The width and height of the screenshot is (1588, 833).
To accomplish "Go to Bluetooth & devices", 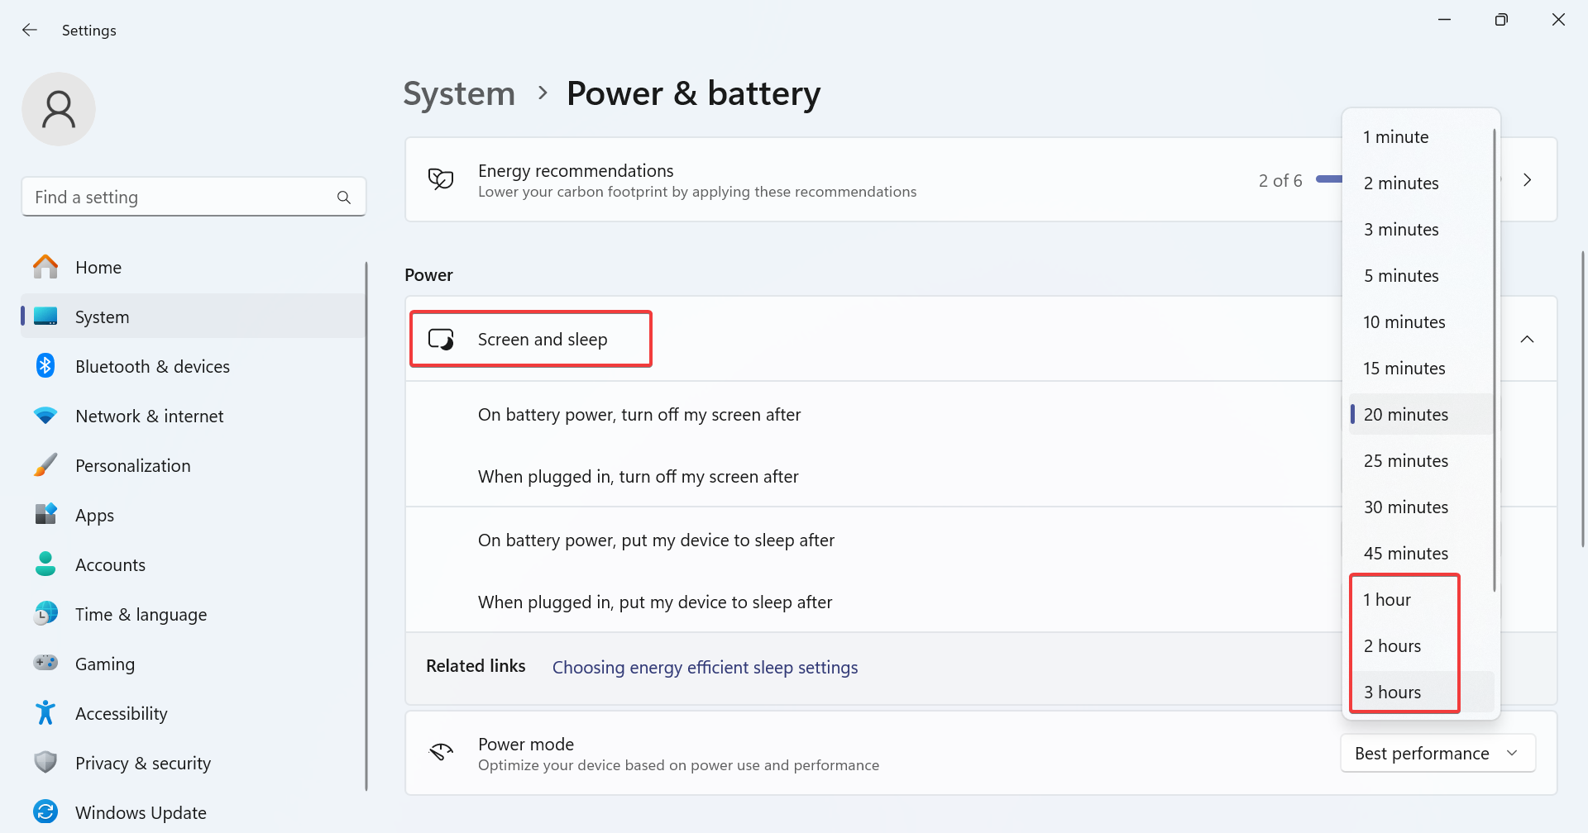I will pyautogui.click(x=193, y=366).
